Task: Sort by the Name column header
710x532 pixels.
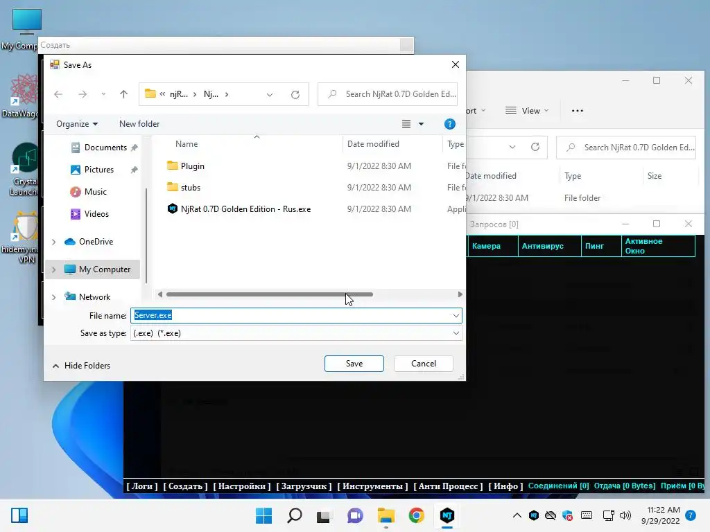Action: (x=187, y=144)
